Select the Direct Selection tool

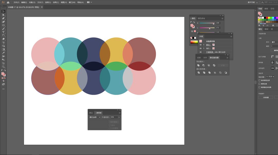pyautogui.click(x=3, y=15)
